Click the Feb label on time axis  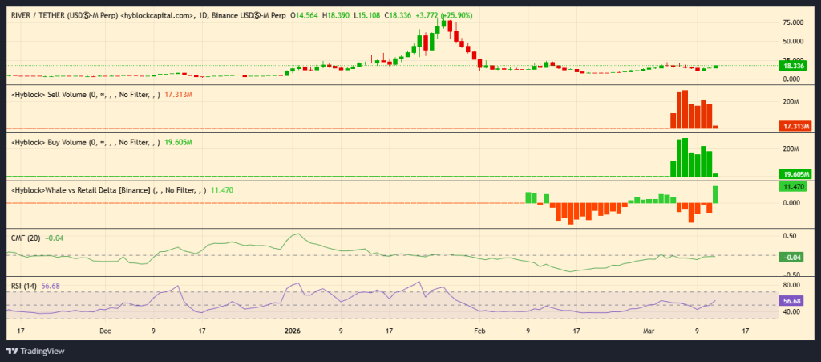click(479, 330)
